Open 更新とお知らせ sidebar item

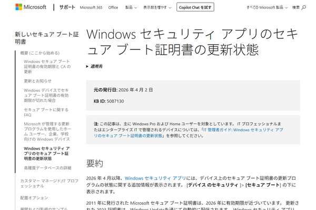38,81
